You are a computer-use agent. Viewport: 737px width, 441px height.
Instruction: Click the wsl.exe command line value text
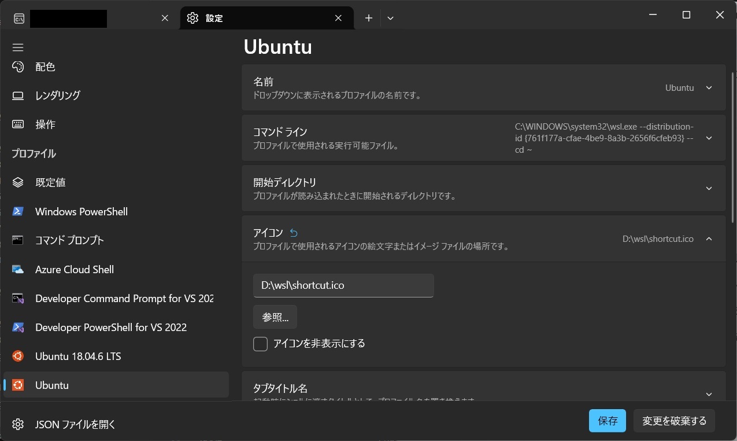coord(604,138)
